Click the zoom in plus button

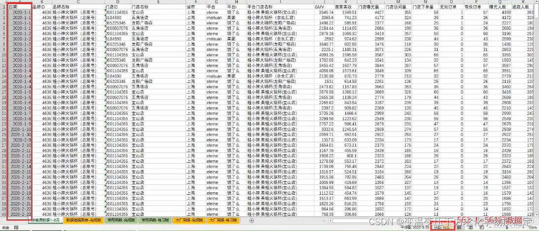[525, 228]
